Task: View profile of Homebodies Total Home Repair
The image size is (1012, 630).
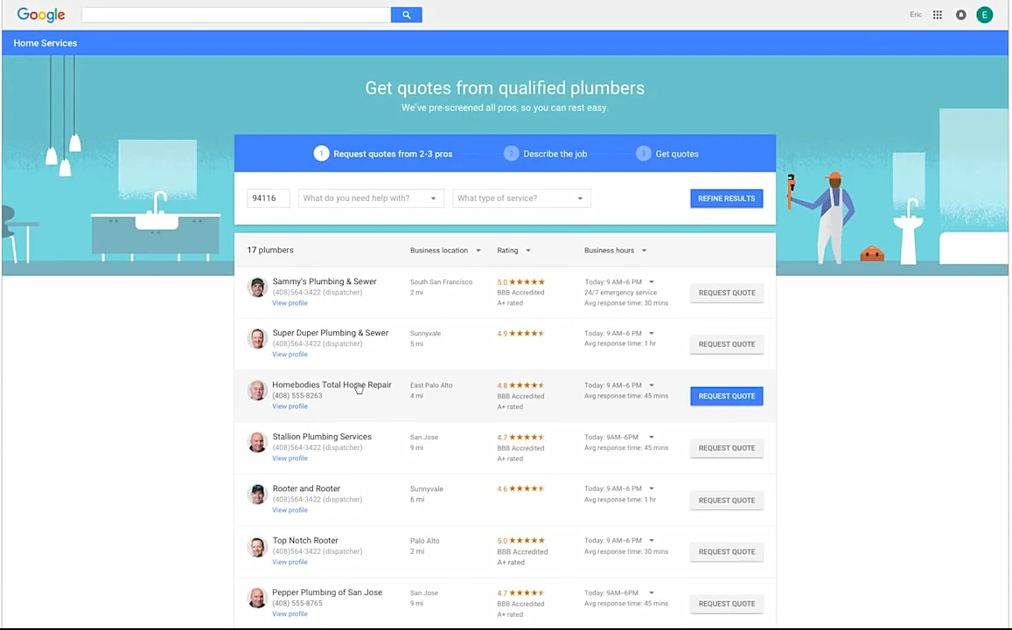Action: click(x=290, y=407)
